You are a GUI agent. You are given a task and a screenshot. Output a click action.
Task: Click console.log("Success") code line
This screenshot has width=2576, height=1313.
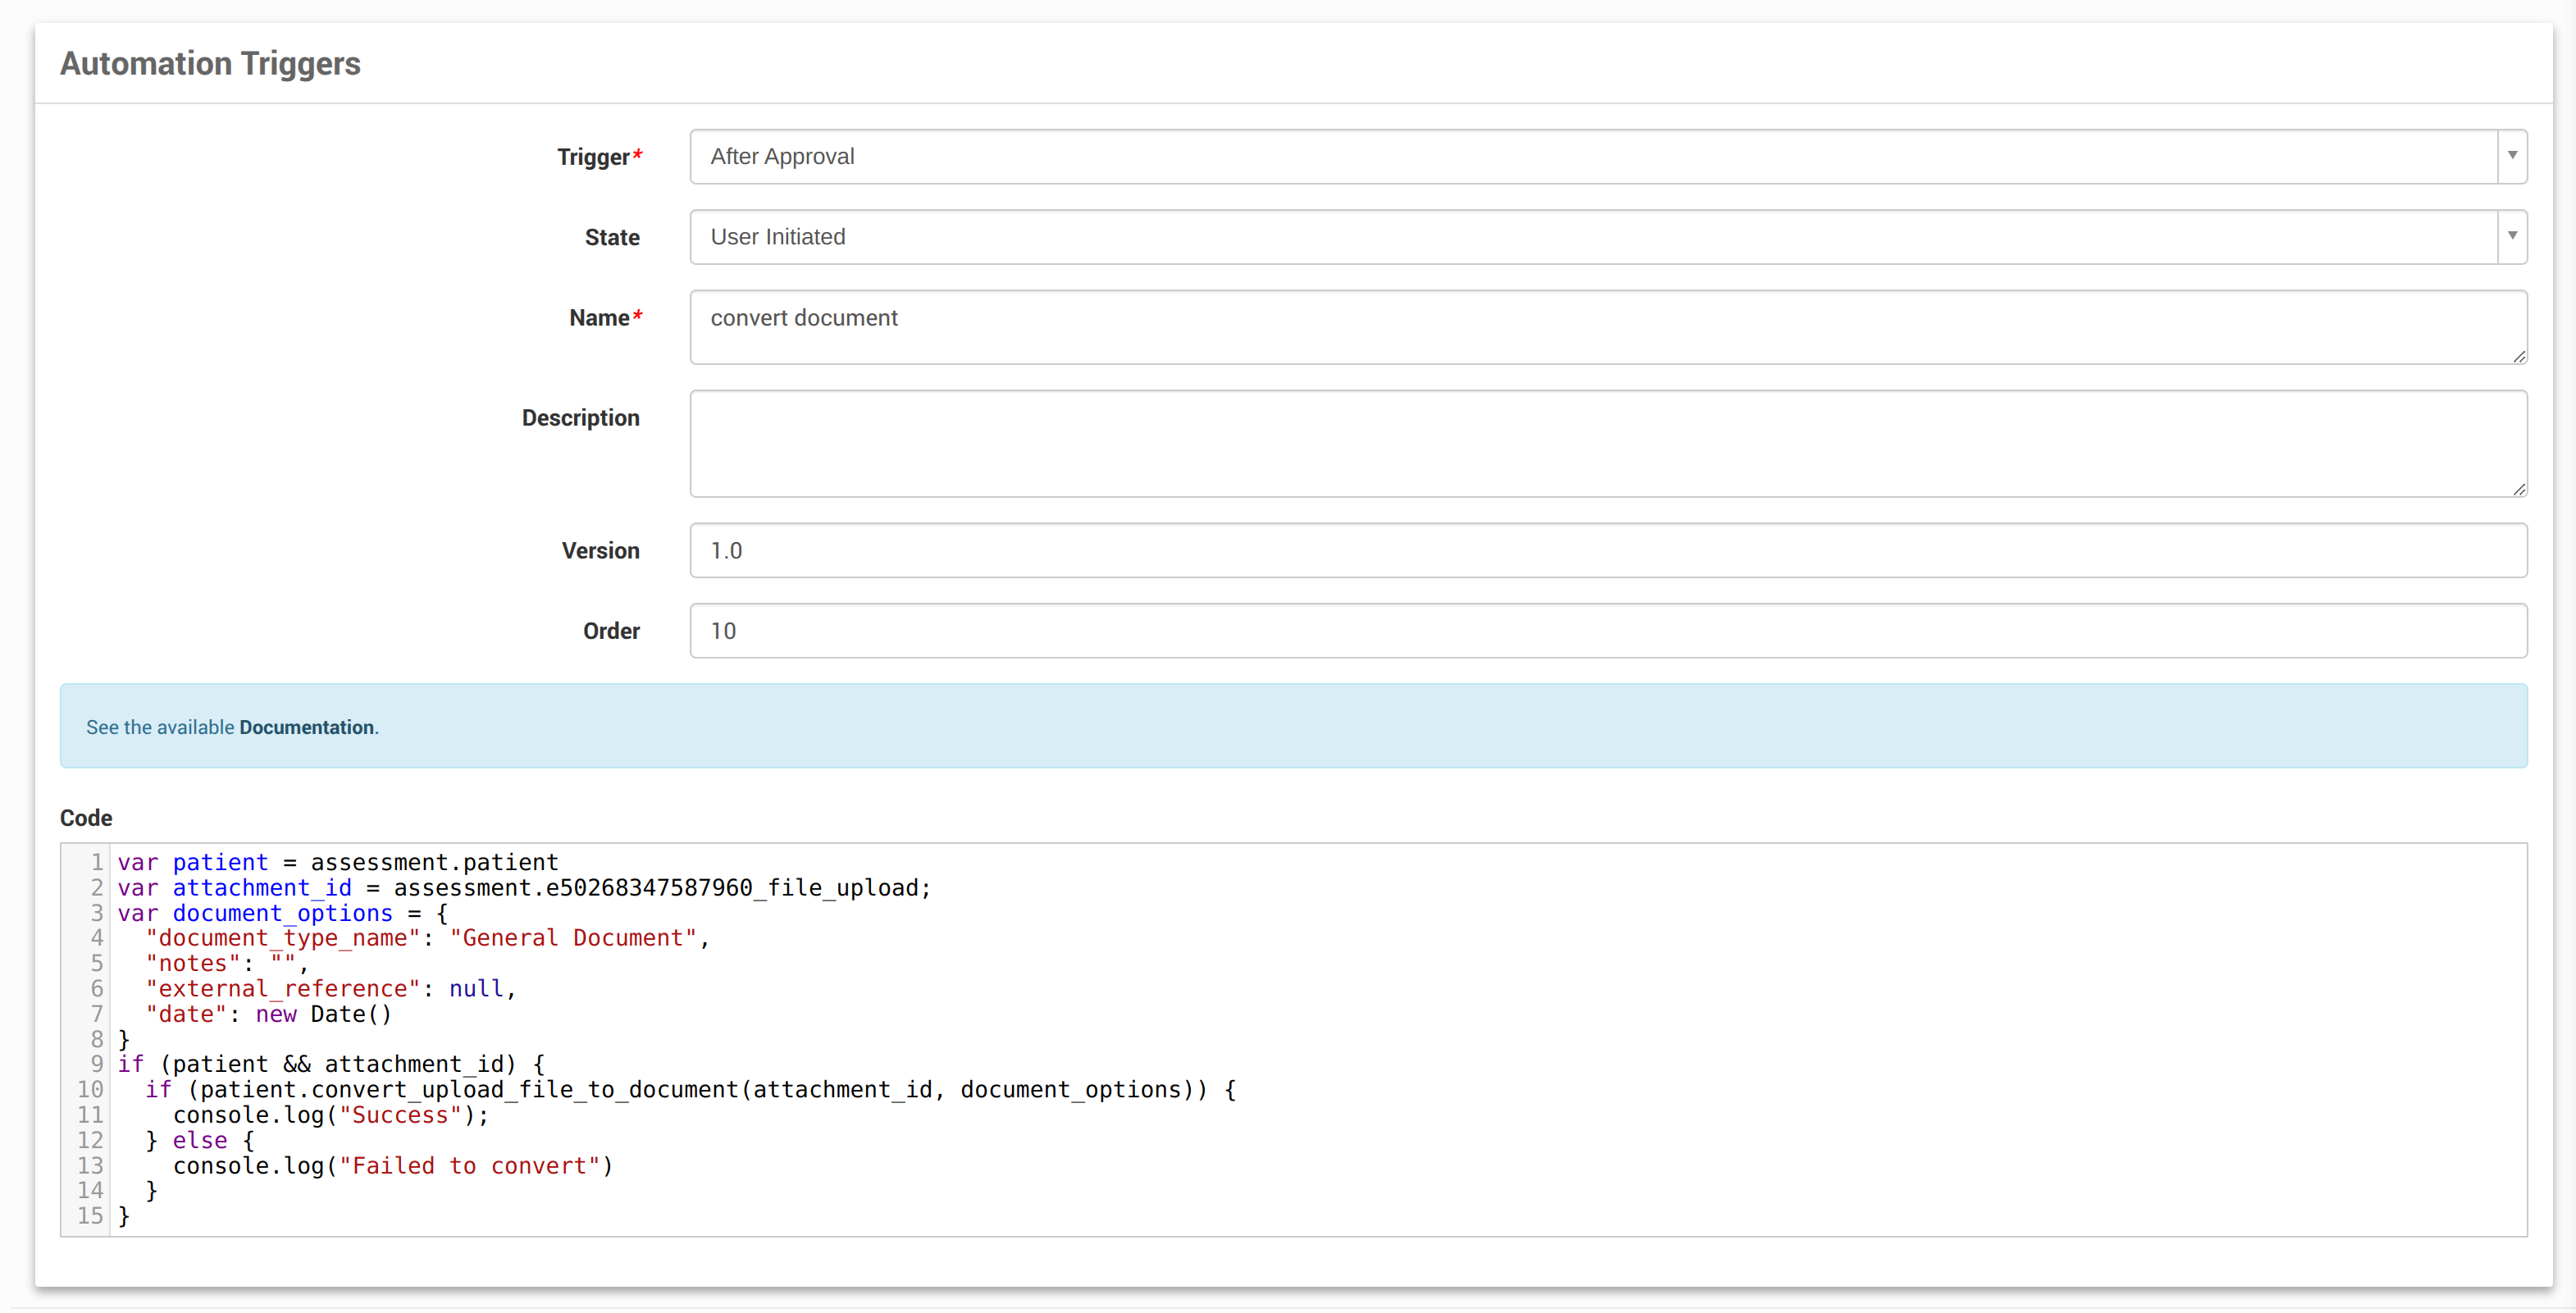[x=330, y=1115]
